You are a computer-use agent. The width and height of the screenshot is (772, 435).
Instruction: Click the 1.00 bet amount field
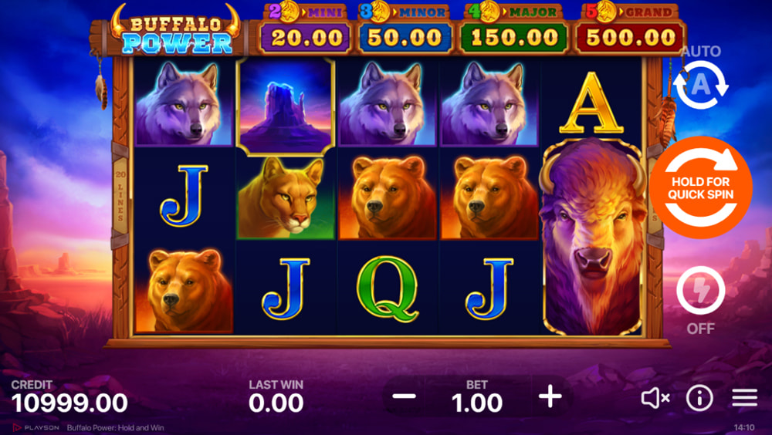[477, 403]
